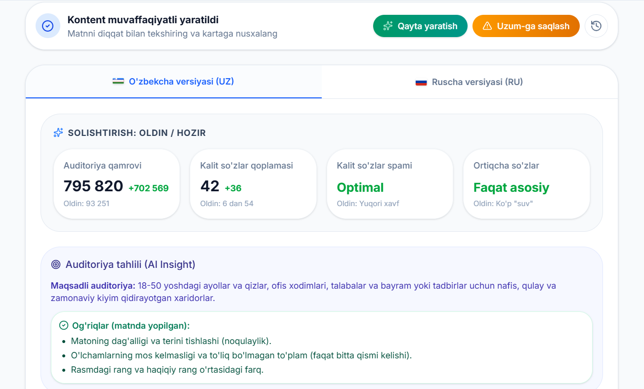
Task: Click the warning triangle in Uzum-ga saqlash
Action: click(487, 26)
